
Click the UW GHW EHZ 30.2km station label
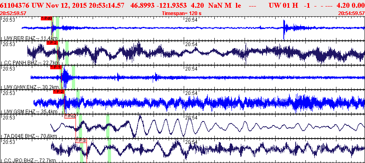[x=31, y=87]
